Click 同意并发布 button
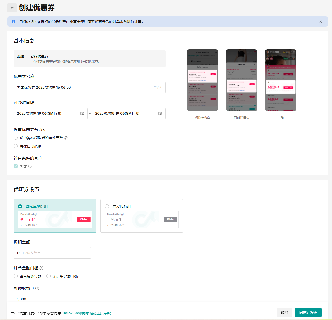332x320 pixels. pyautogui.click(x=308, y=313)
